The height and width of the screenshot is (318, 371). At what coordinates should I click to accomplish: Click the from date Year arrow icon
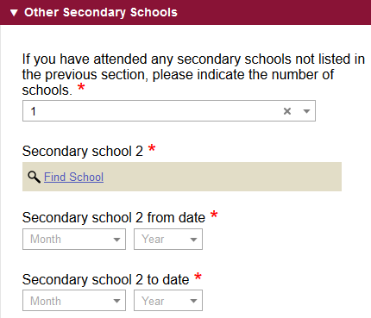[x=193, y=240]
